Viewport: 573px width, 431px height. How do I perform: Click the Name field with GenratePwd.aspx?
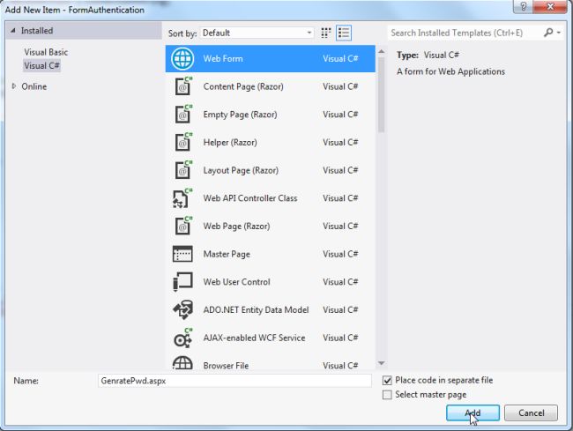click(234, 381)
